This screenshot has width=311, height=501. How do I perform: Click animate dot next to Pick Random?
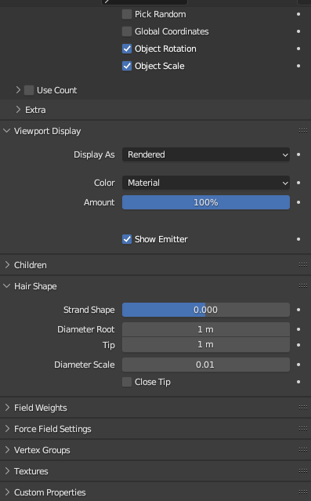(x=298, y=14)
